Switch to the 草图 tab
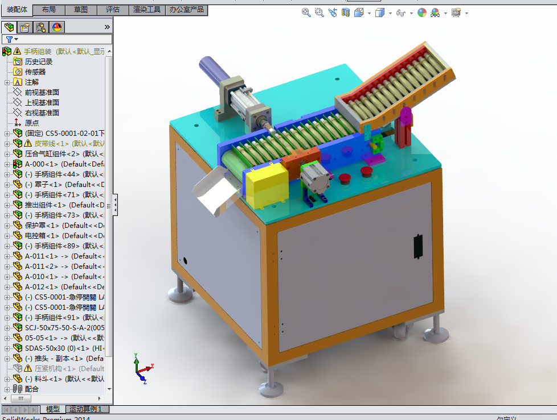The height and width of the screenshot is (420, 557). click(81, 10)
